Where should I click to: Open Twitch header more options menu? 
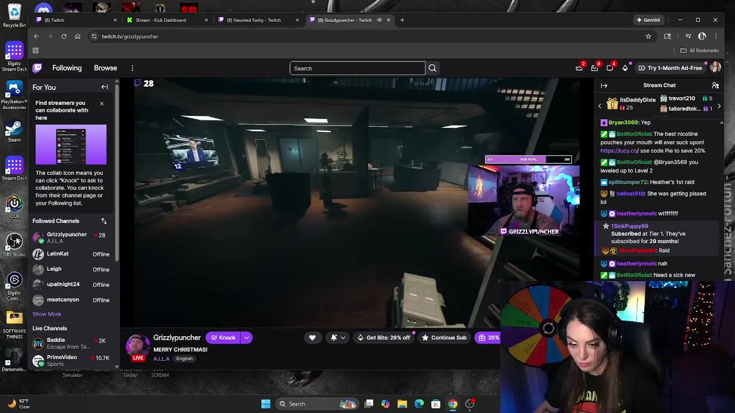[132, 68]
